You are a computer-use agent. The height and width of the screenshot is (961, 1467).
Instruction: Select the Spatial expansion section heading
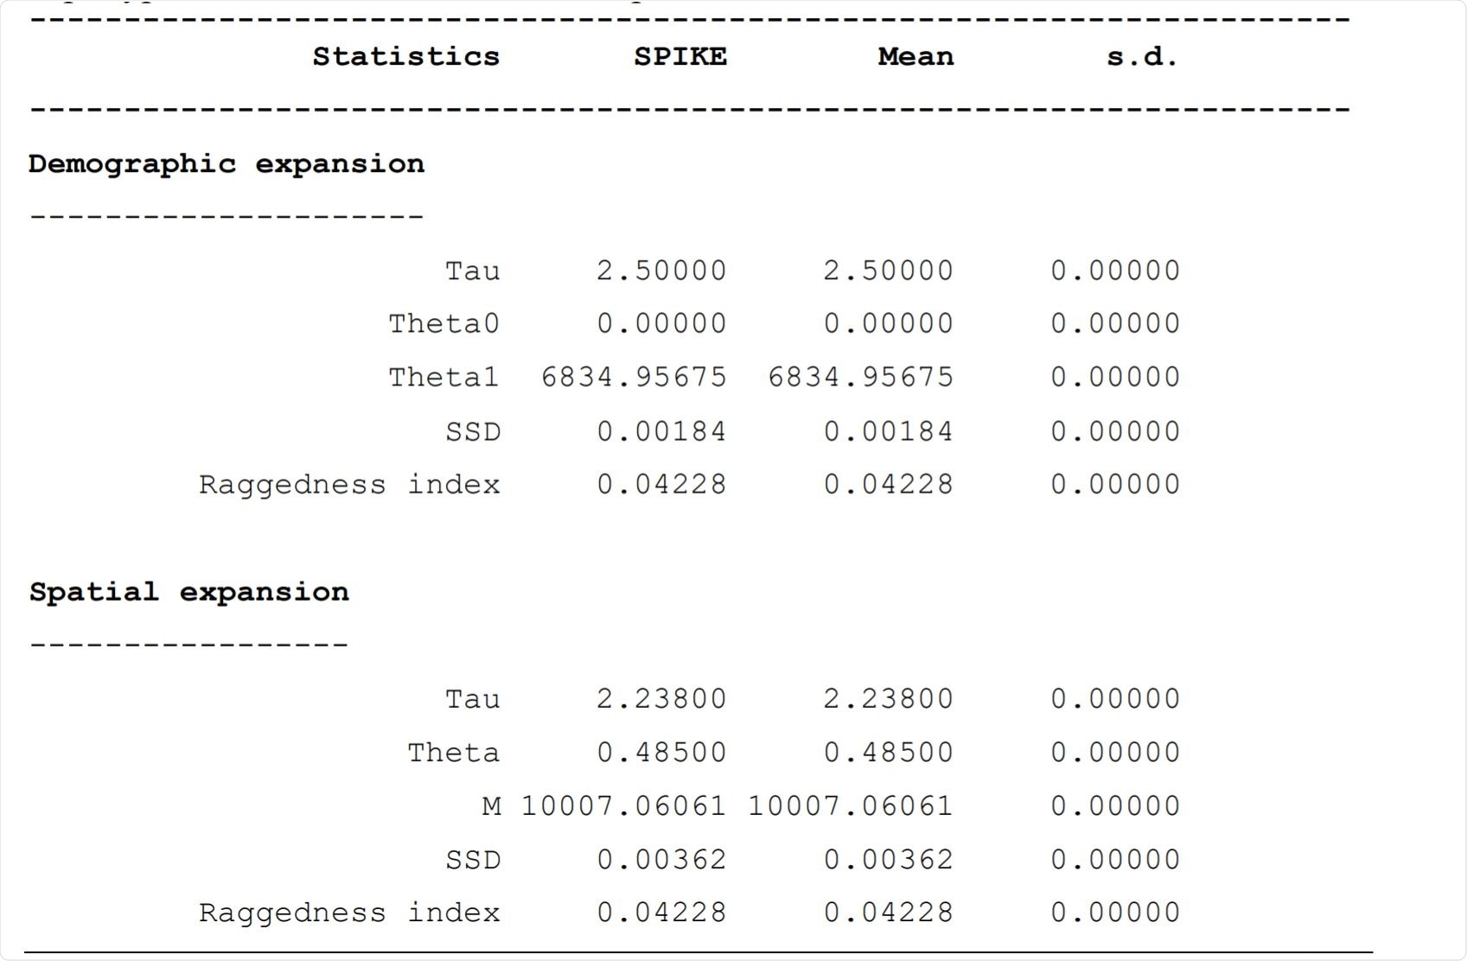(189, 592)
